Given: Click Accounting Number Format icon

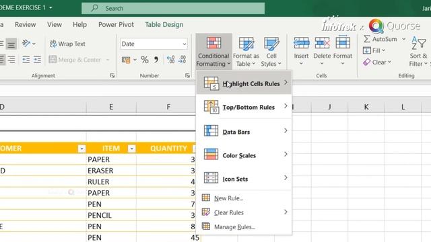Looking at the screenshot, I should (x=126, y=60).
